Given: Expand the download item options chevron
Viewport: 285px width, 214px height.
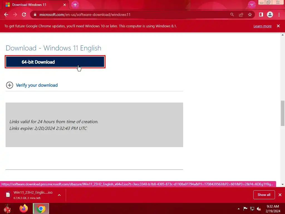Looking at the screenshot, I should [59, 195].
